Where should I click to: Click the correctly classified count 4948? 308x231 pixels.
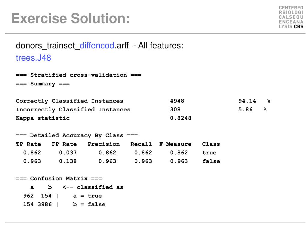[177, 101]
